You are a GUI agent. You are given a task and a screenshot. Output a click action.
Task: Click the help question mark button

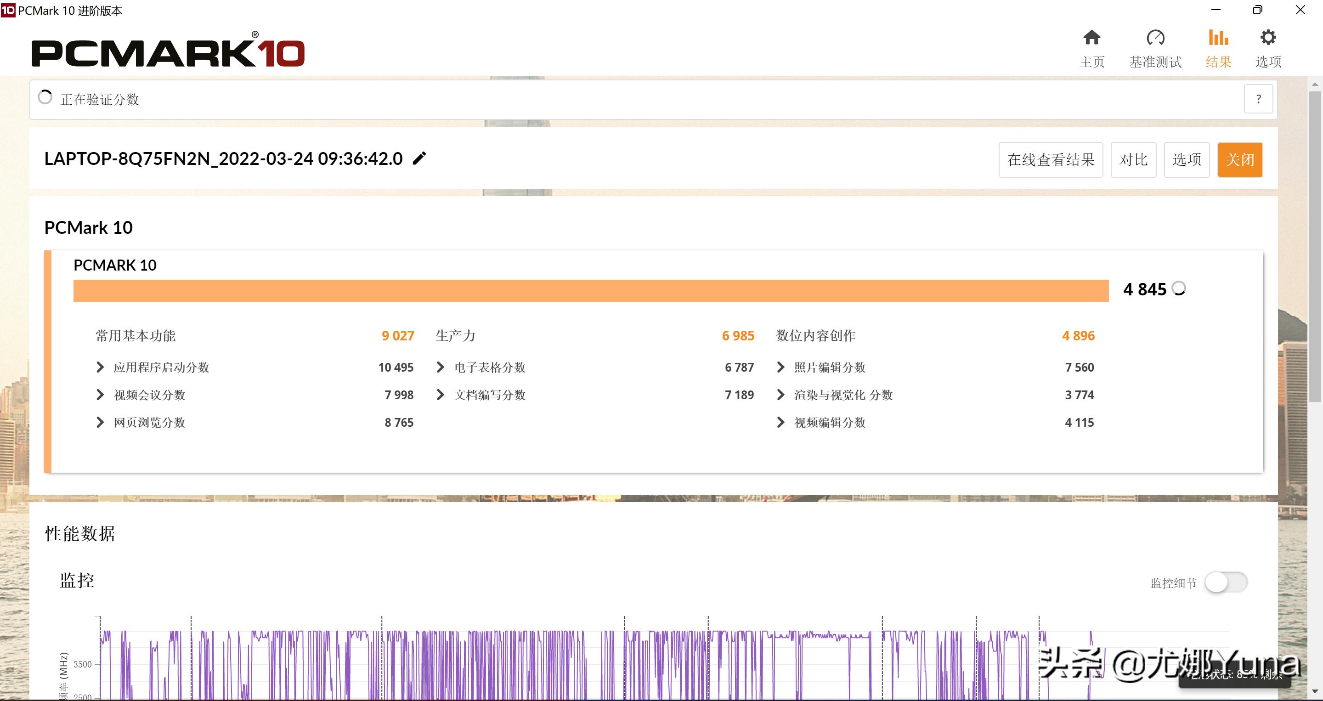[x=1258, y=98]
